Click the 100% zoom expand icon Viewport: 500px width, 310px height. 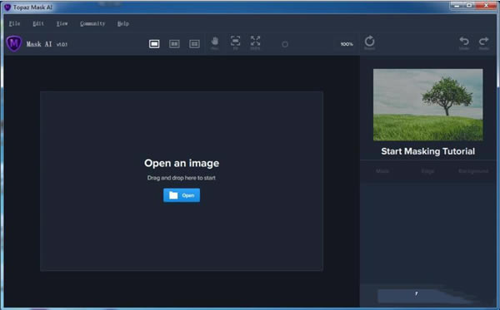click(x=255, y=42)
